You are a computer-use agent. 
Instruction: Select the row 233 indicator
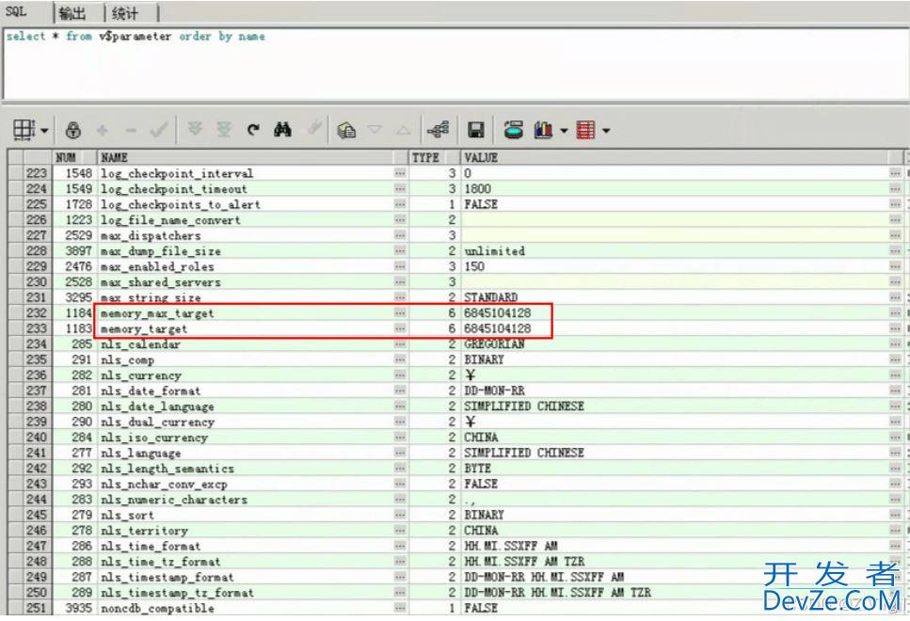pos(36,328)
